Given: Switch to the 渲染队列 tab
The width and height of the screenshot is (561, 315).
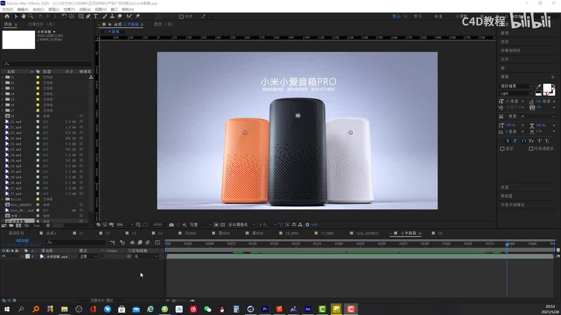Looking at the screenshot, I should click(16, 233).
